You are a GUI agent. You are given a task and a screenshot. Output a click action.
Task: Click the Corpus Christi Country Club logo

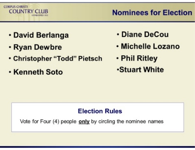pyautogui.click(x=26, y=11)
